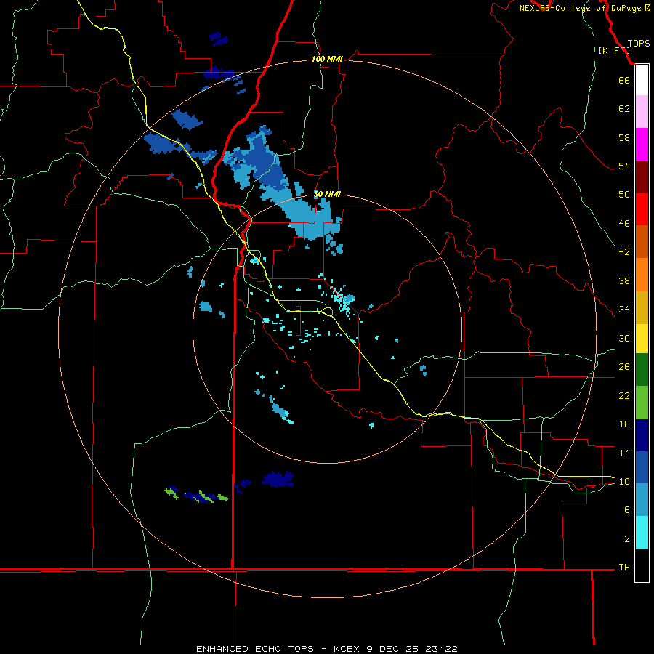
Task: Click the legend value 34
Action: pos(624,310)
